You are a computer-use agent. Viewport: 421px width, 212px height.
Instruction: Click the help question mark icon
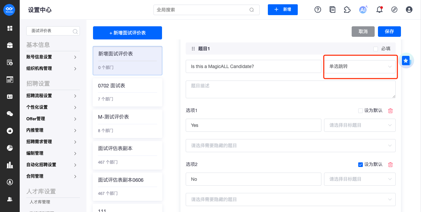[318, 10]
